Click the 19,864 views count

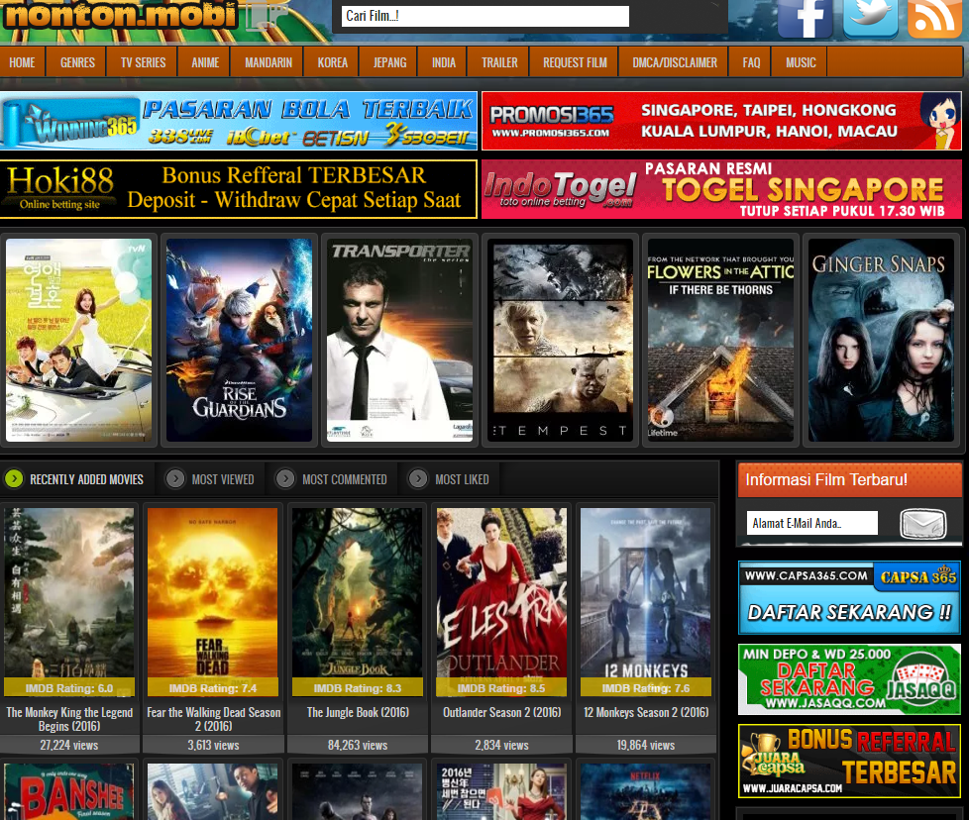point(646,746)
